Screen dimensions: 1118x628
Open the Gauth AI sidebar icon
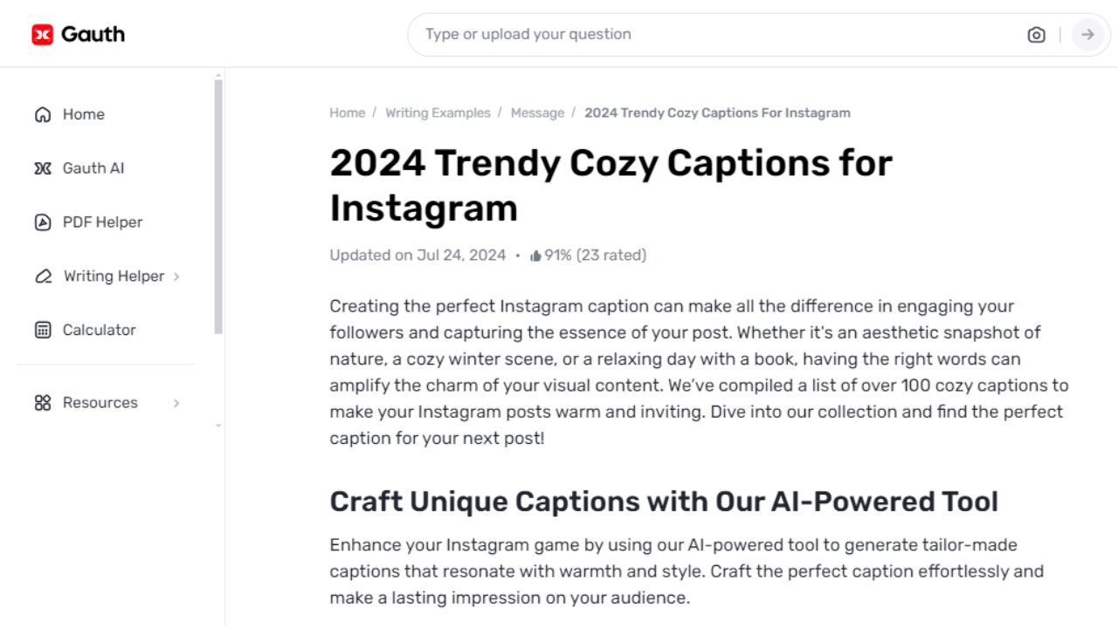[x=42, y=167]
